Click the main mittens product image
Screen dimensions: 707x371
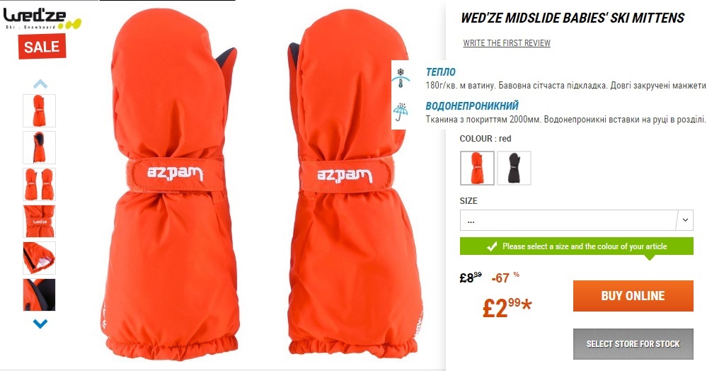point(262,185)
